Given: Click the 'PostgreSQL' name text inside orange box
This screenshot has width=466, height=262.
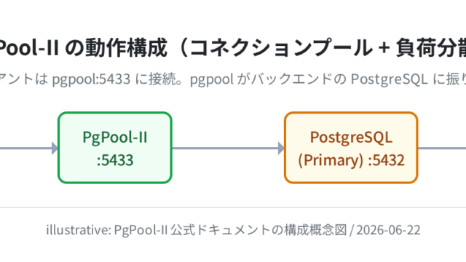Looking at the screenshot, I should point(351,138).
